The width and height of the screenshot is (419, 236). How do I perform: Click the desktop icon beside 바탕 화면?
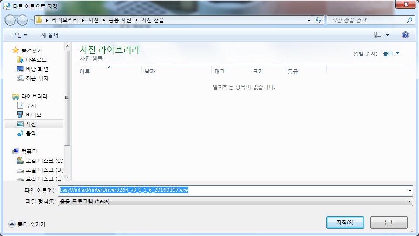point(20,69)
